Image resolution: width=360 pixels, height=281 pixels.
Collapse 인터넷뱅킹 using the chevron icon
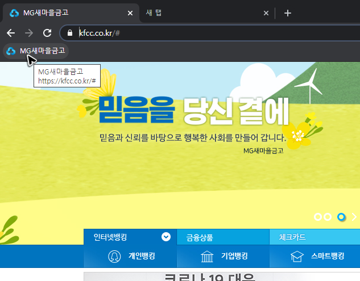coord(166,237)
